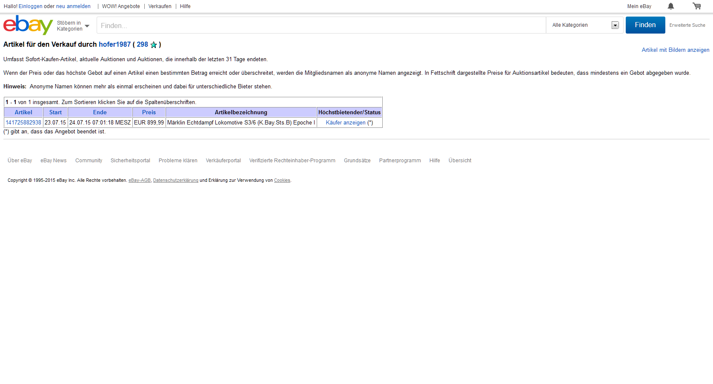713x384 pixels.
Task: Open Partnerprogramm footer link
Action: pyautogui.click(x=400, y=161)
